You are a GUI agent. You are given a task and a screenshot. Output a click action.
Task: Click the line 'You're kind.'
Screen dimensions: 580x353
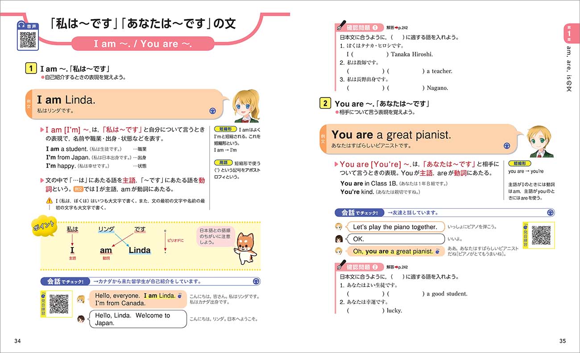tap(357, 192)
